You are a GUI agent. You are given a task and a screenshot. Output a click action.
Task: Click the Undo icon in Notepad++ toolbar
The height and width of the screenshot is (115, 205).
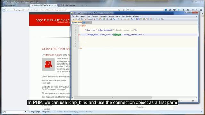point(104,19)
